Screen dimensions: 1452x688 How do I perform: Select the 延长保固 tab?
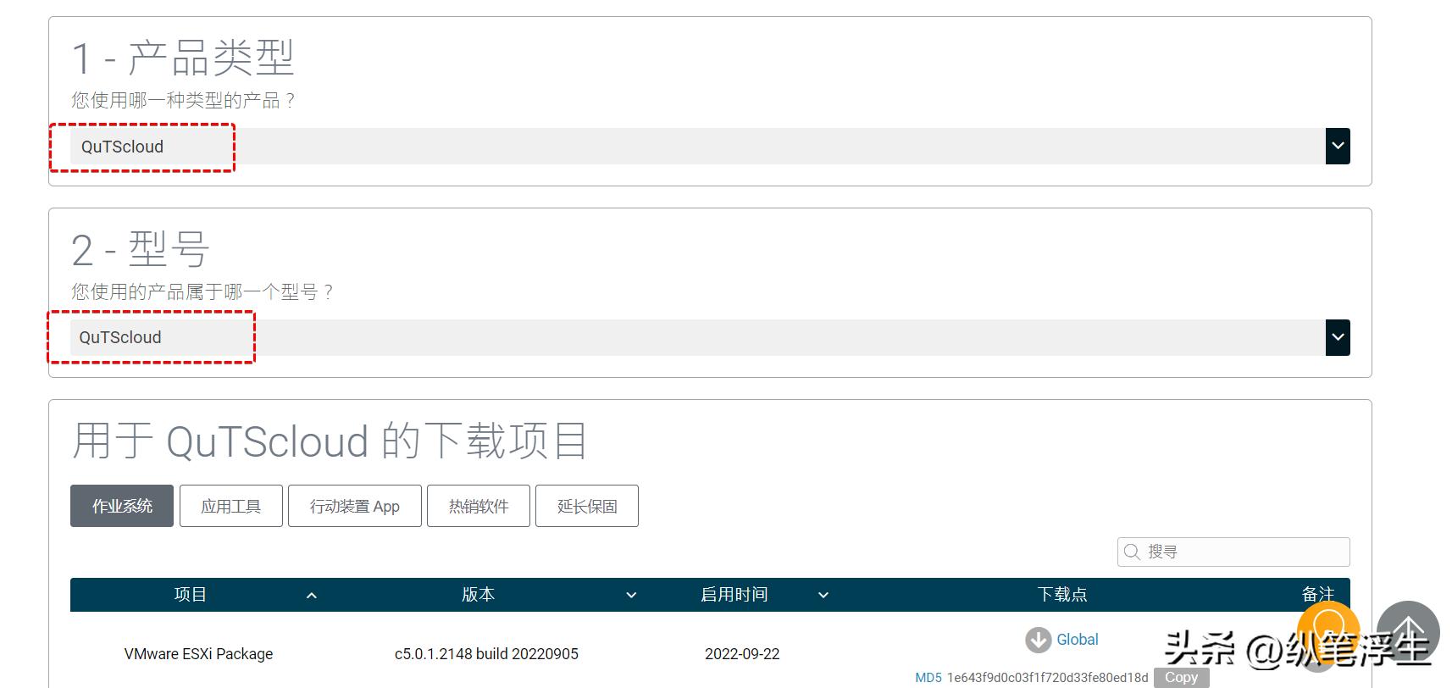pos(587,506)
